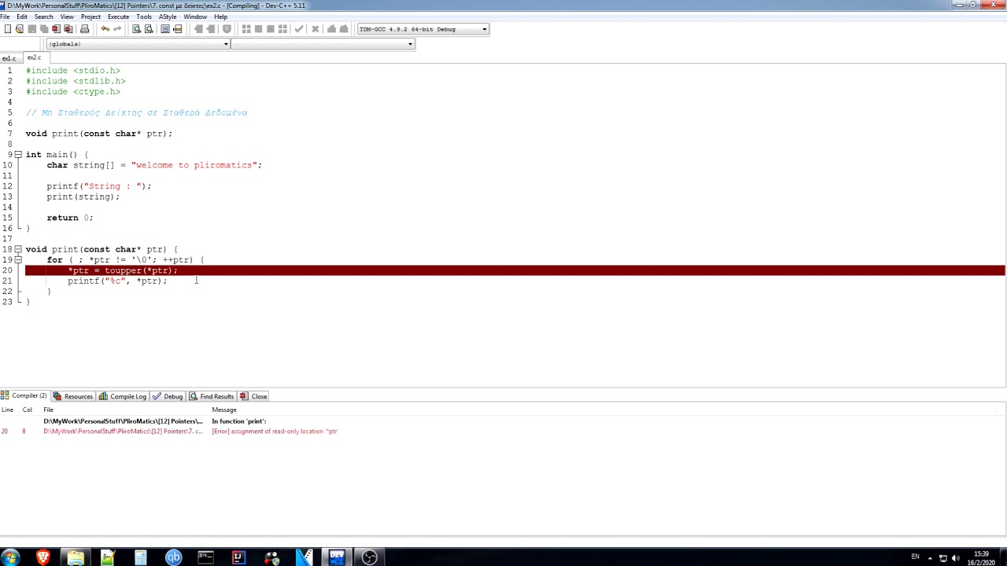Collapse the main() fold on line 9
1007x566 pixels.
(18, 155)
